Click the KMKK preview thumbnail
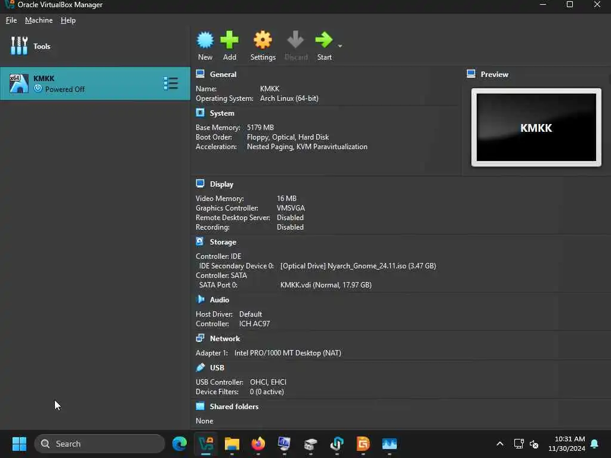Viewport: 611px width, 458px height. click(536, 128)
